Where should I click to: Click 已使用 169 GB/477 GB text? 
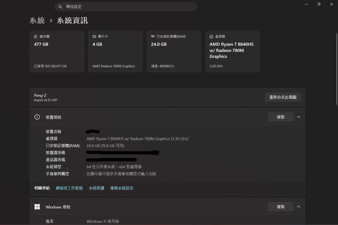pos(50,66)
